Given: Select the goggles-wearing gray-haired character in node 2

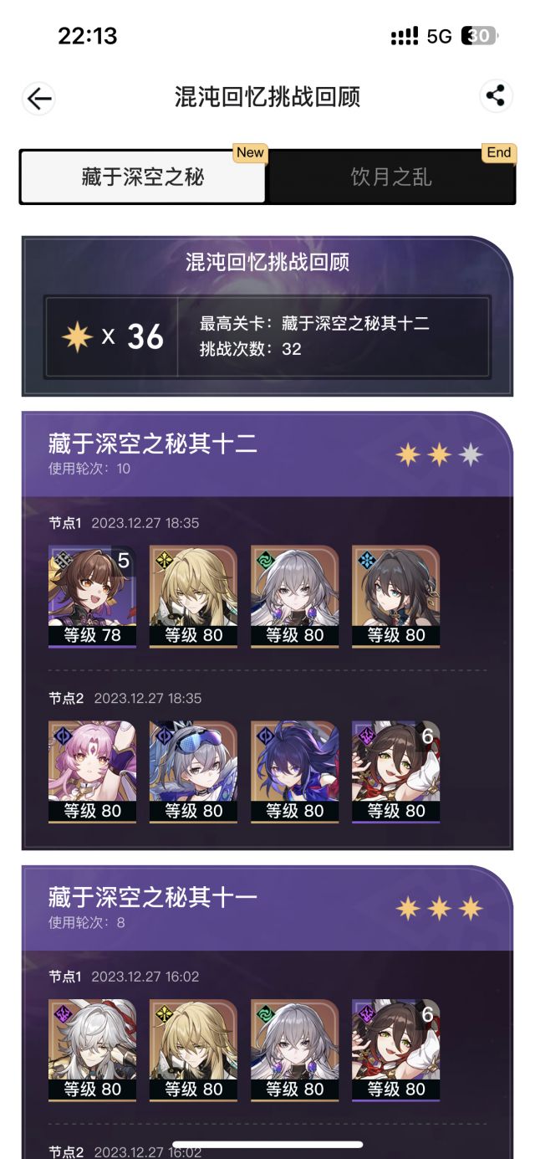Looking at the screenshot, I should [193, 772].
